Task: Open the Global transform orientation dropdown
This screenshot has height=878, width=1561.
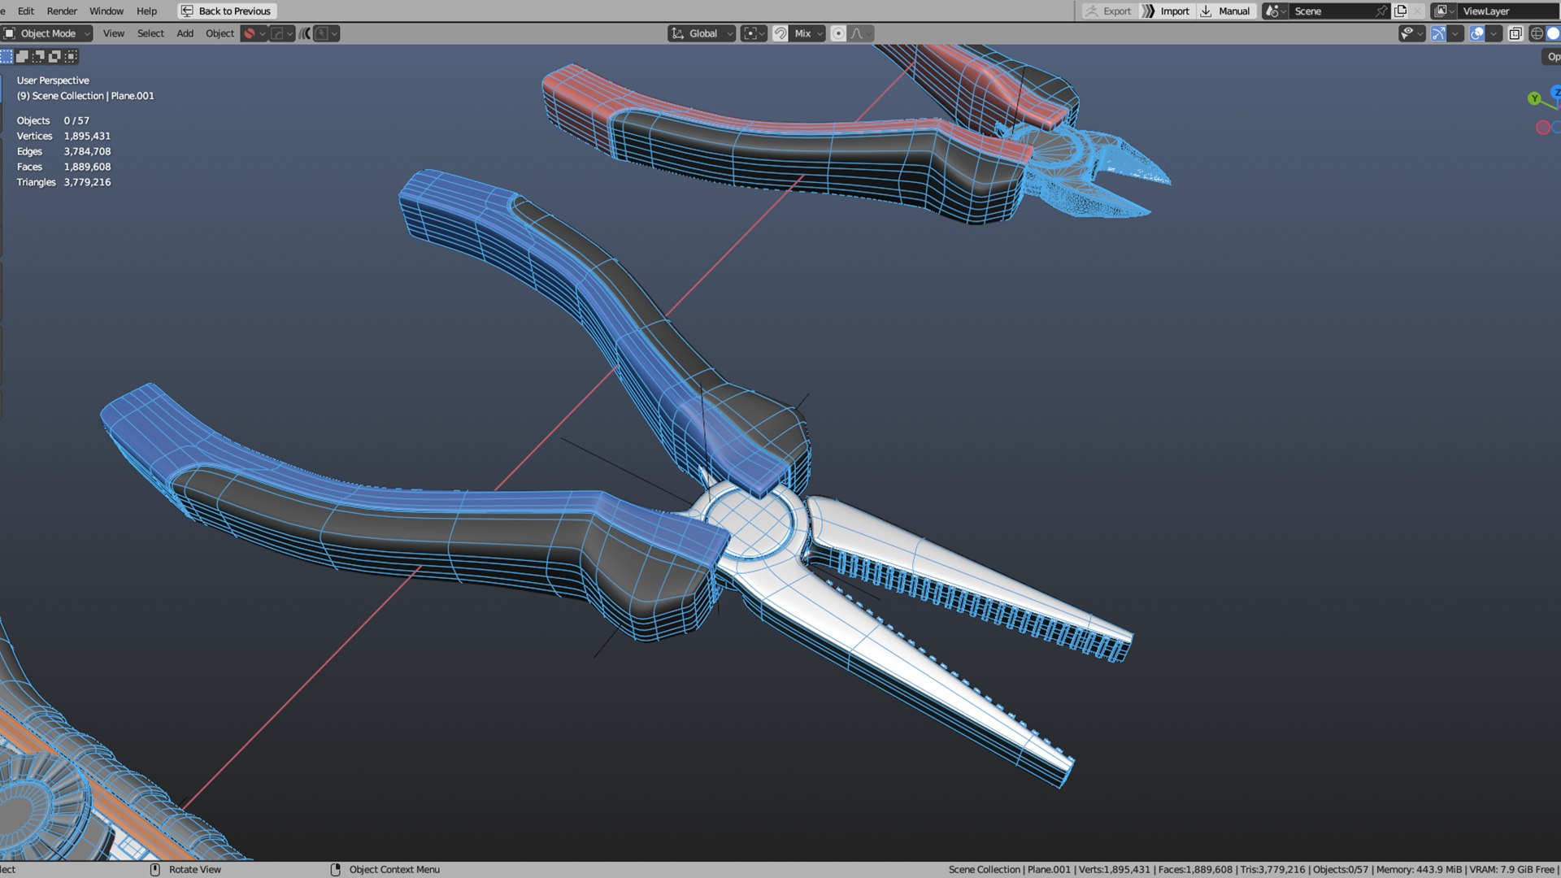Action: (x=702, y=33)
